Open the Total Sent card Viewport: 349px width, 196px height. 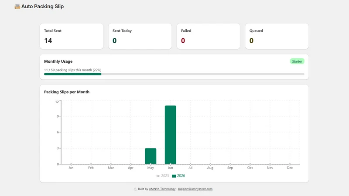tap(72, 36)
